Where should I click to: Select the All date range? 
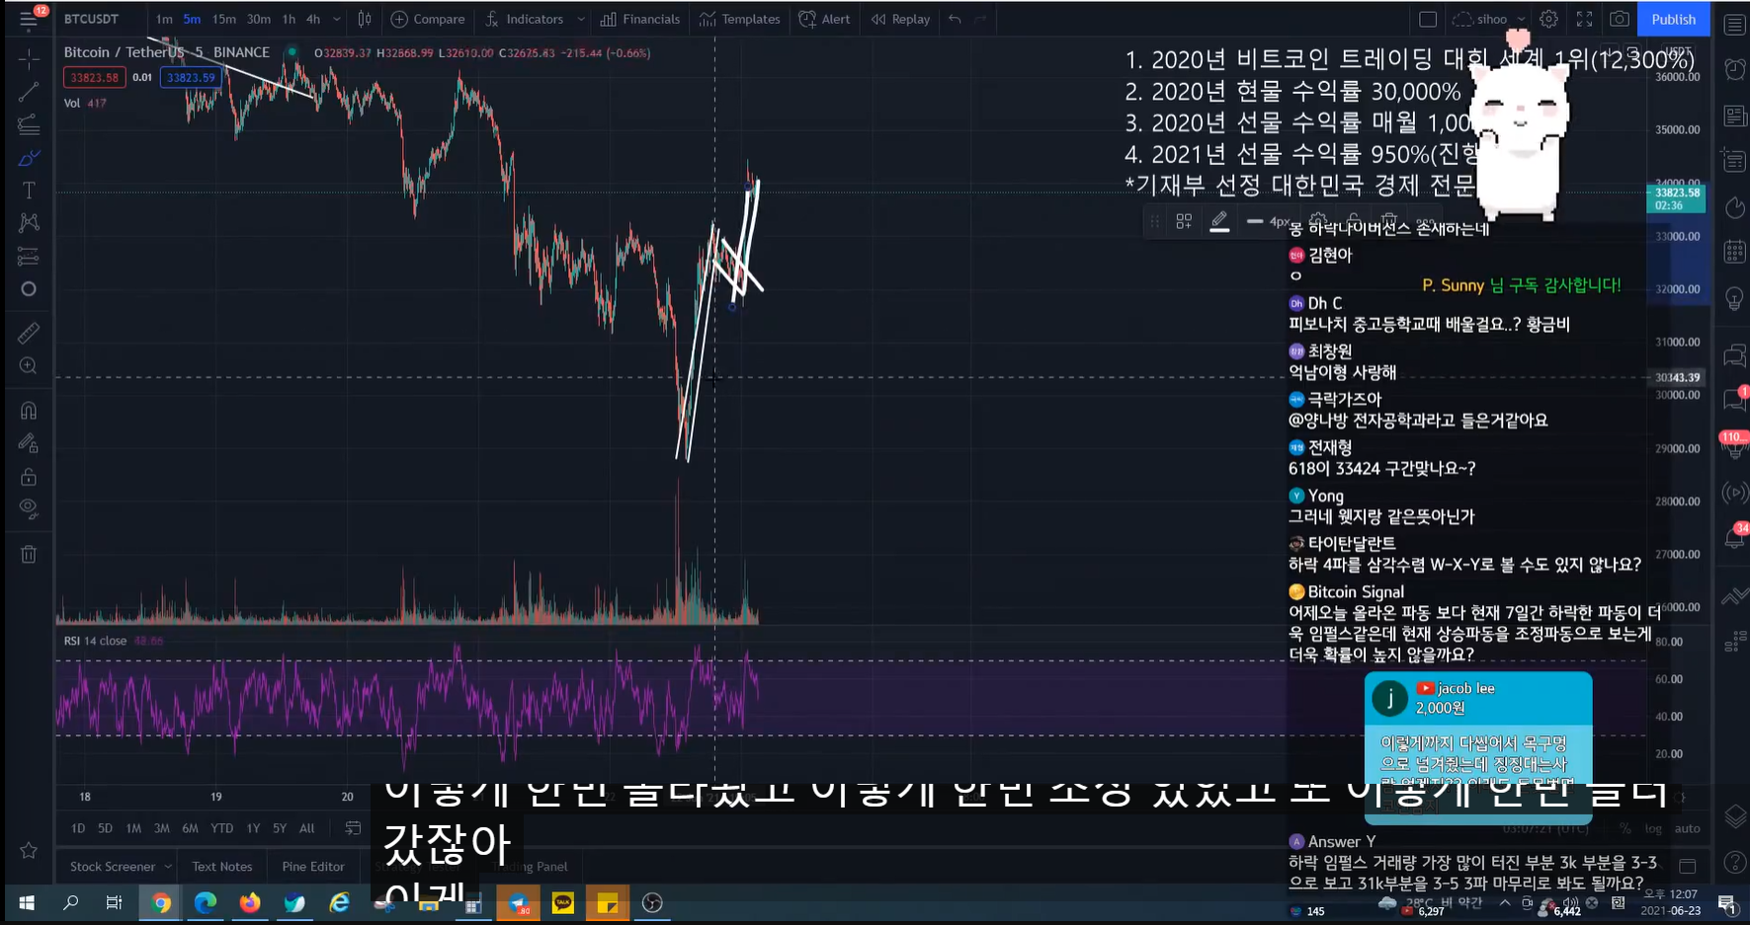tap(307, 828)
